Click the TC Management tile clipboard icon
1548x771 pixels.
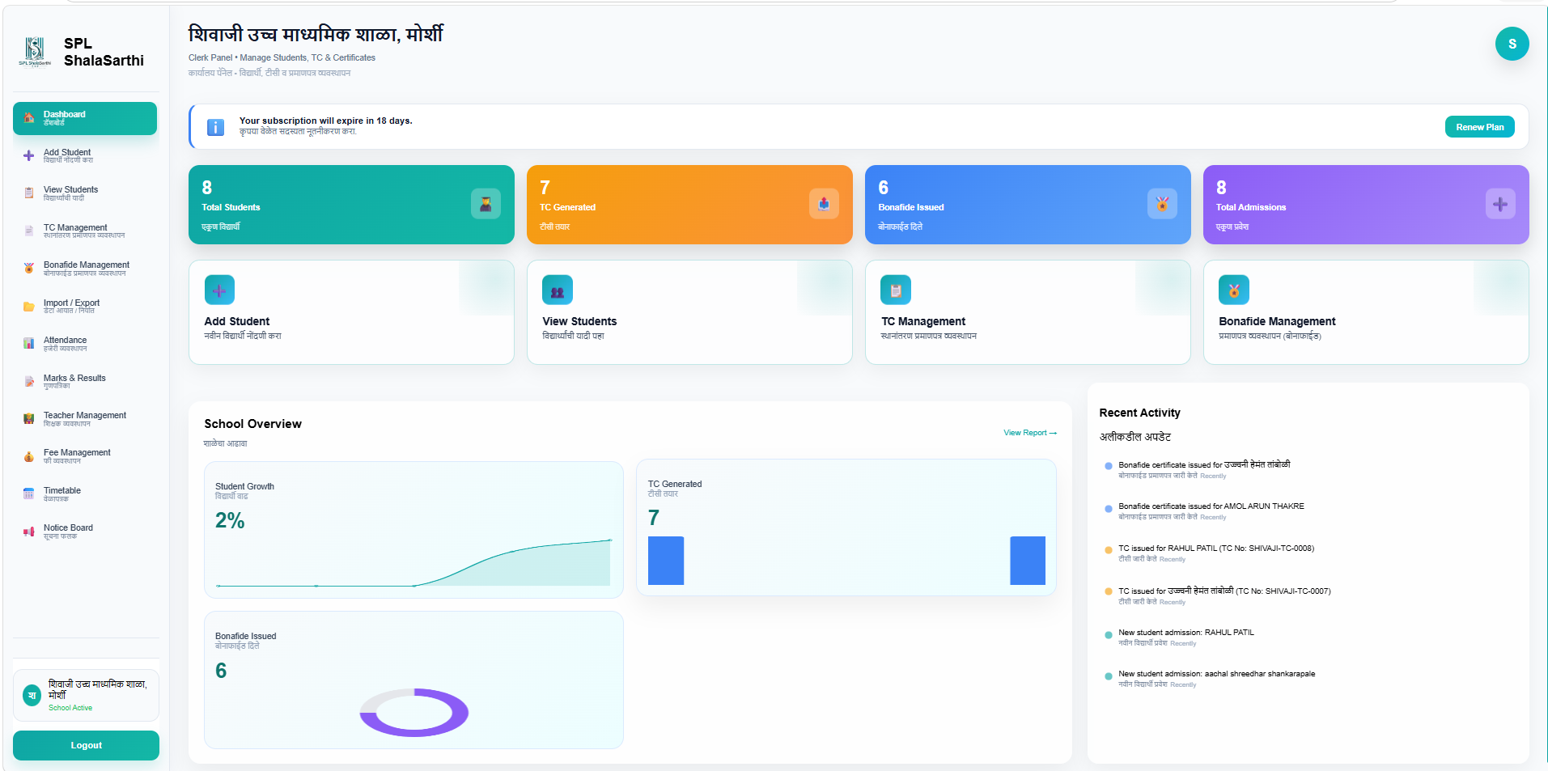tap(896, 290)
